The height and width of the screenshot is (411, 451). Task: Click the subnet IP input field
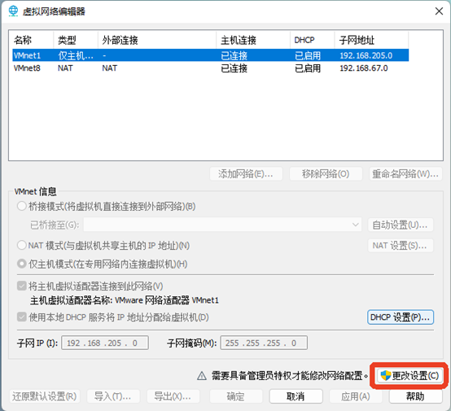(x=105, y=343)
